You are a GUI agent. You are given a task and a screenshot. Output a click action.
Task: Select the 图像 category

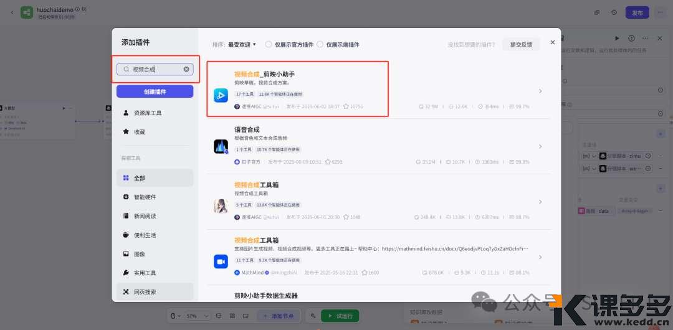coord(155,254)
